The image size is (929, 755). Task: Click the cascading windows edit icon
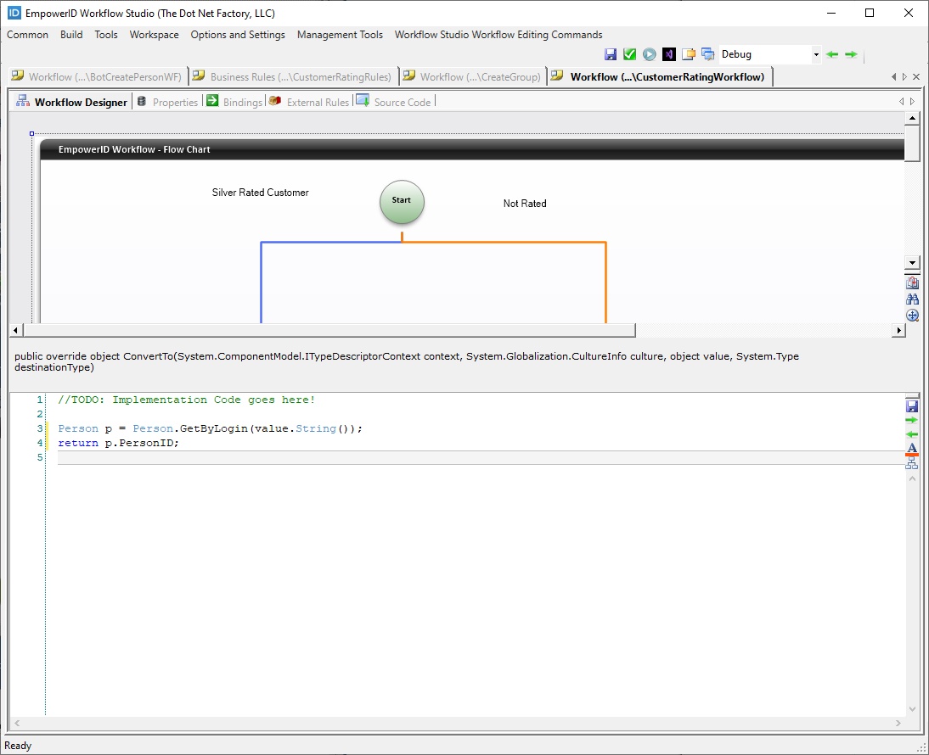click(708, 54)
